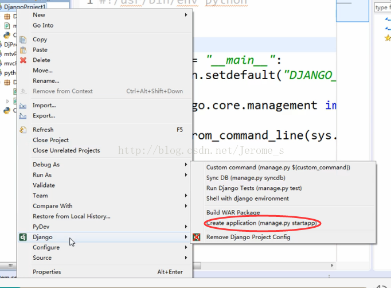391x288 pixels.
Task: Choose Copy from context menu
Action: pos(40,40)
